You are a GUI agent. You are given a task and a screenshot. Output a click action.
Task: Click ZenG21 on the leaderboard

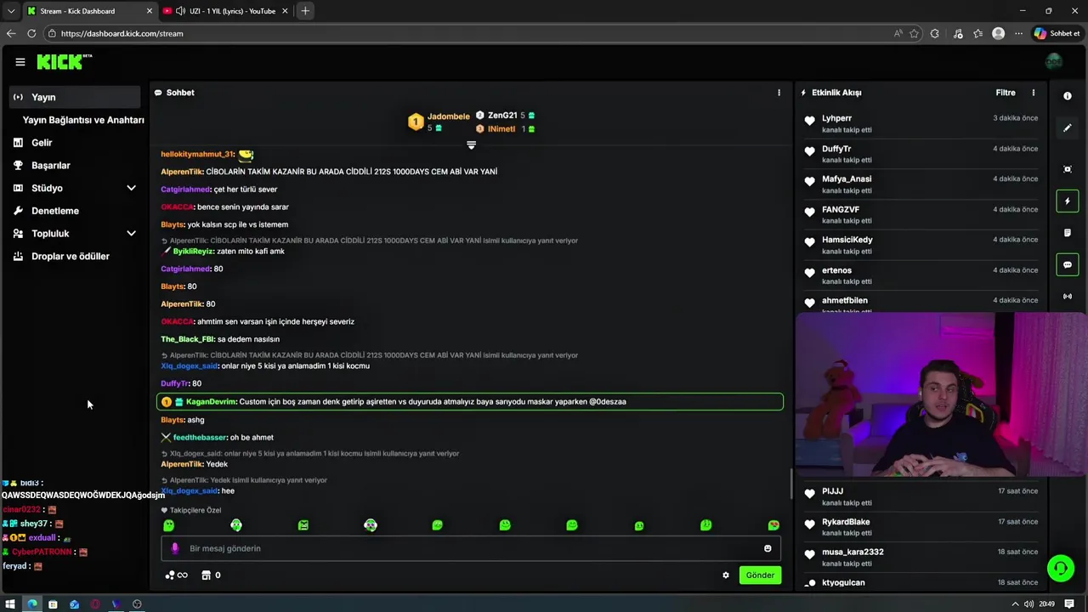(502, 116)
